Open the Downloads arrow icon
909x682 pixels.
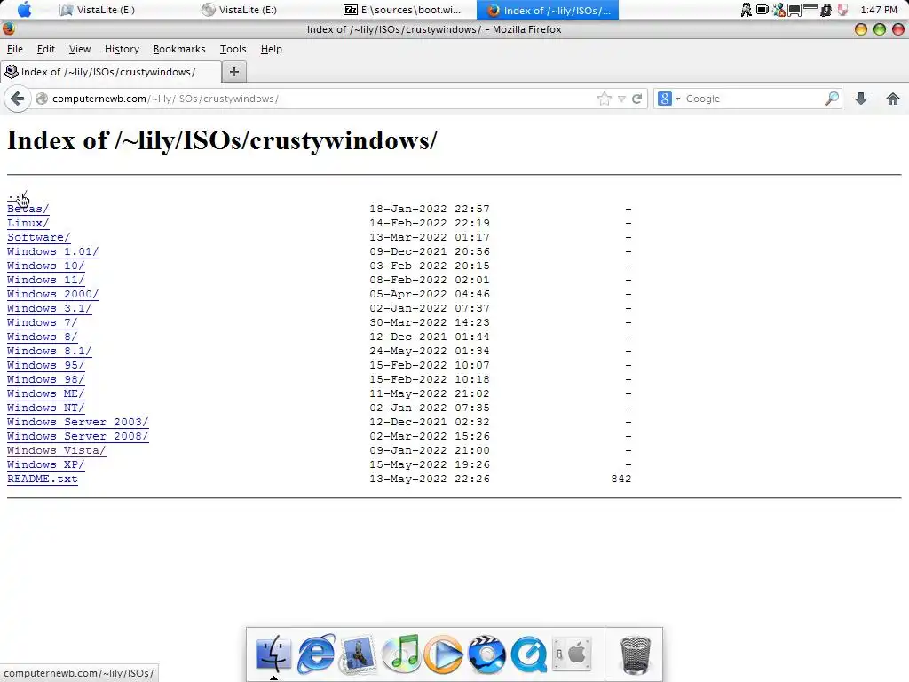point(861,99)
